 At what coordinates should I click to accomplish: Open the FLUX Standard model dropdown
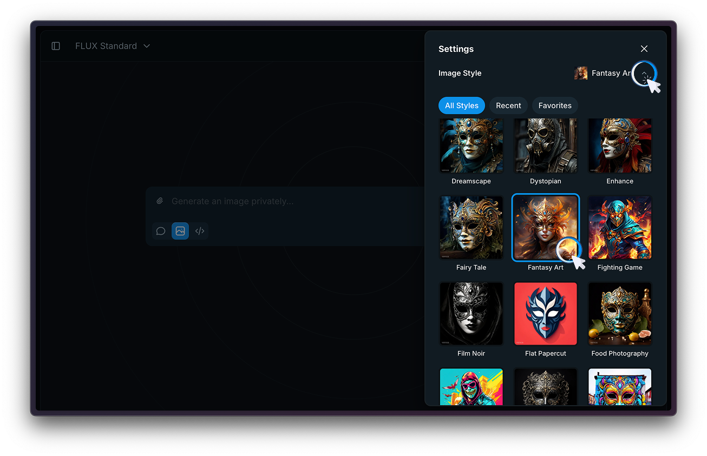113,46
